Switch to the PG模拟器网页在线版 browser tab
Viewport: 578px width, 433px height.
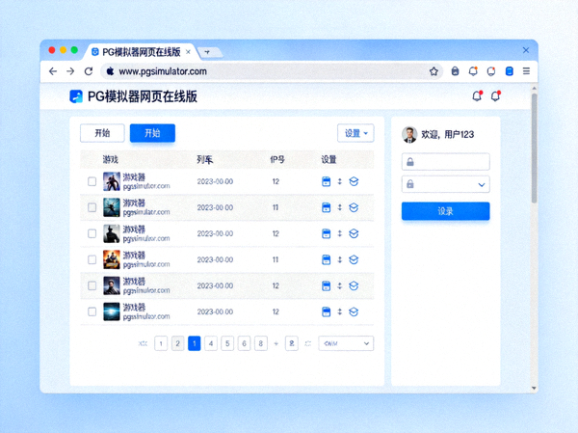[x=141, y=52]
